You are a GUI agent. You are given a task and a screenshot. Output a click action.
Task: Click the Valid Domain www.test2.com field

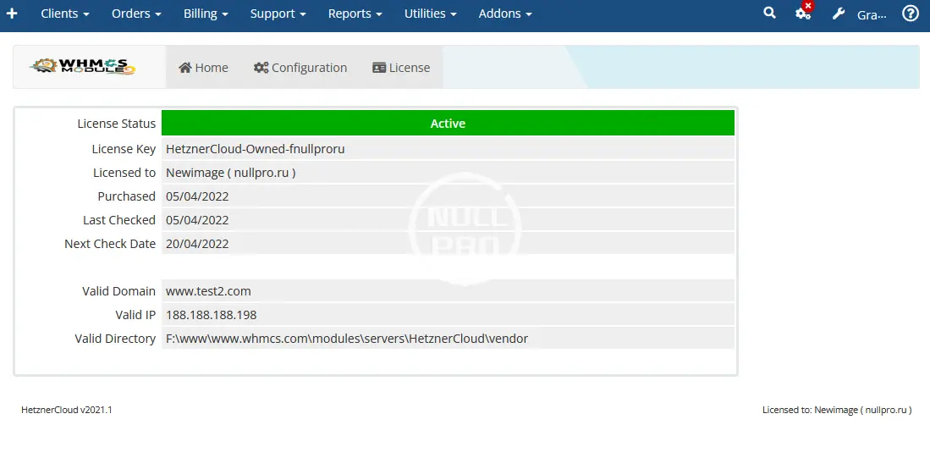point(448,291)
